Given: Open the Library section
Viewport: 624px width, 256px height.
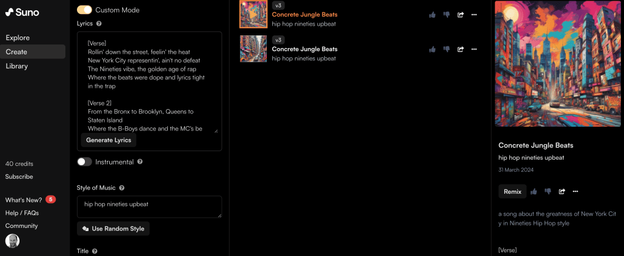Looking at the screenshot, I should pyautogui.click(x=16, y=66).
